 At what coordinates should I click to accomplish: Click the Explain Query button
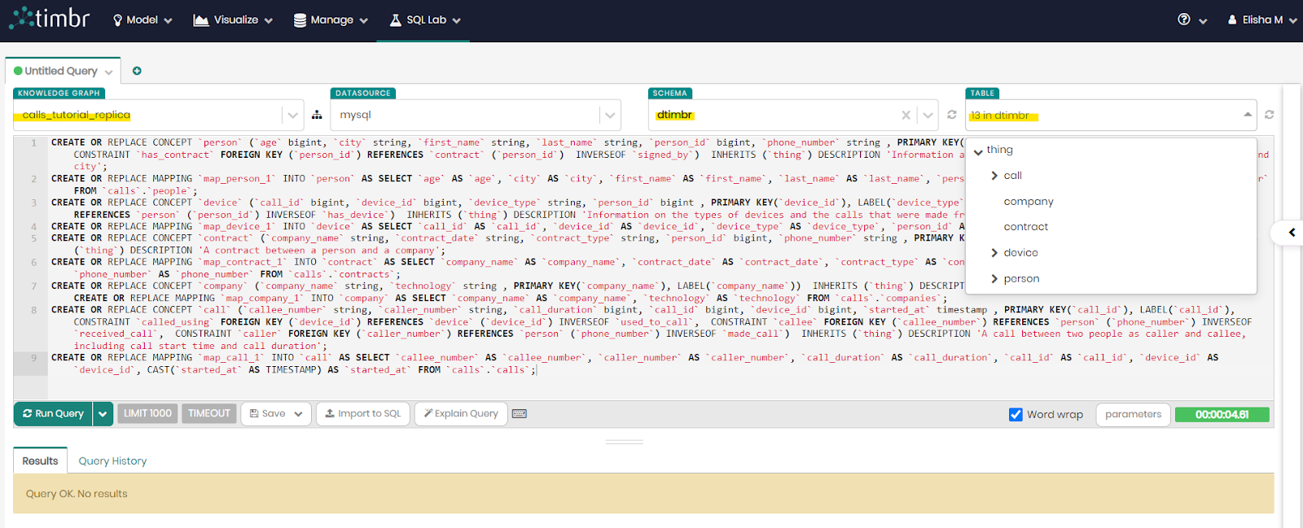click(x=461, y=414)
